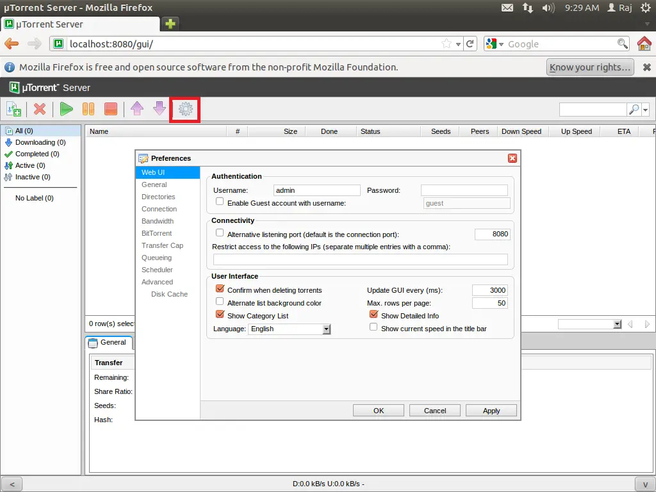
Task: Click the Password input field
Action: (464, 190)
